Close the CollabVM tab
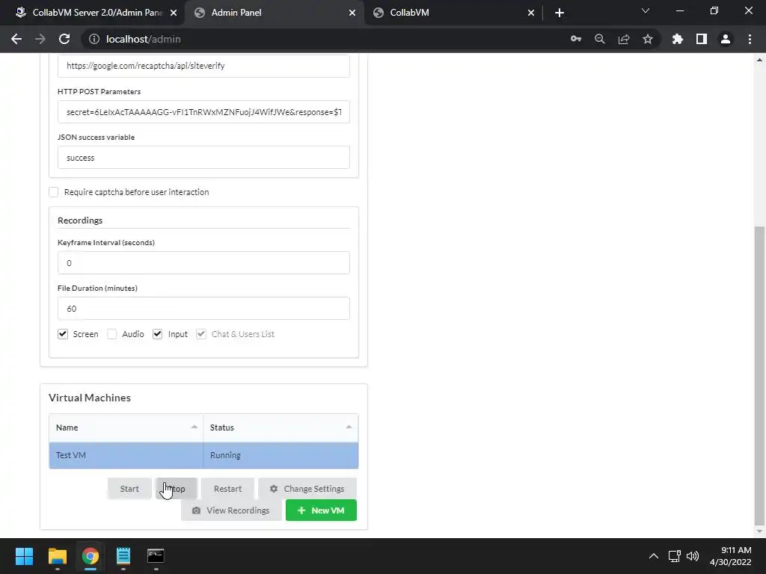 [531, 13]
